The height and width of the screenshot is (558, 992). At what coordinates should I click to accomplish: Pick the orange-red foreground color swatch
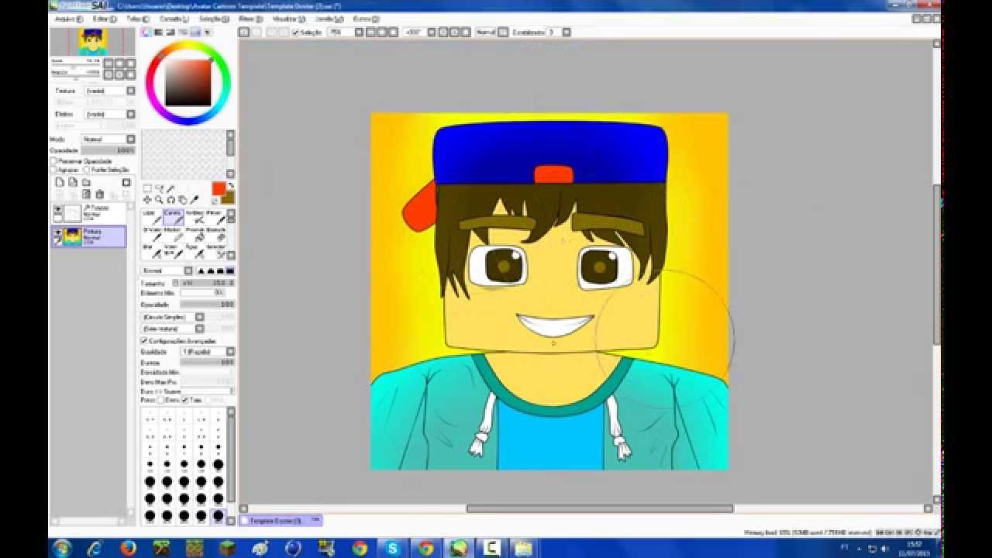218,188
